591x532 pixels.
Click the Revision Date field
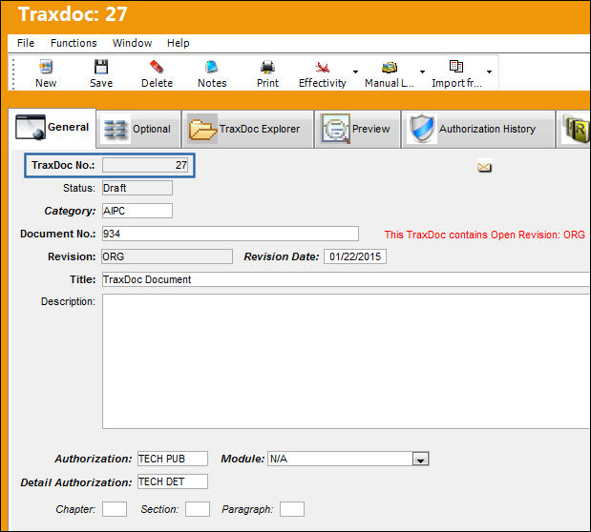pos(355,256)
